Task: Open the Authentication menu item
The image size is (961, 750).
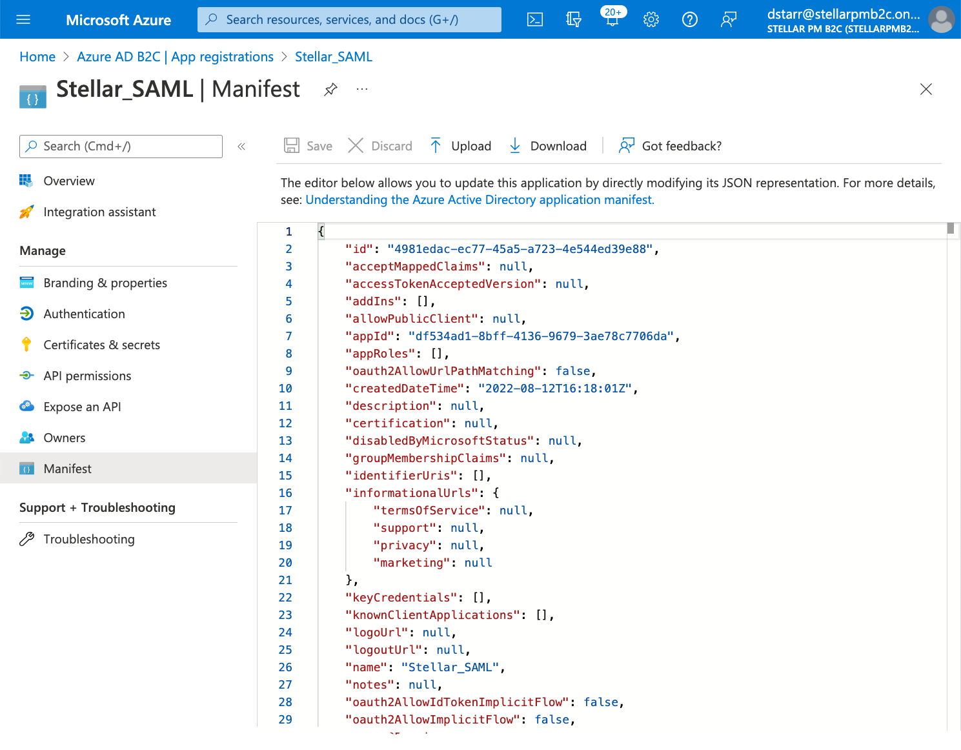Action: point(84,314)
